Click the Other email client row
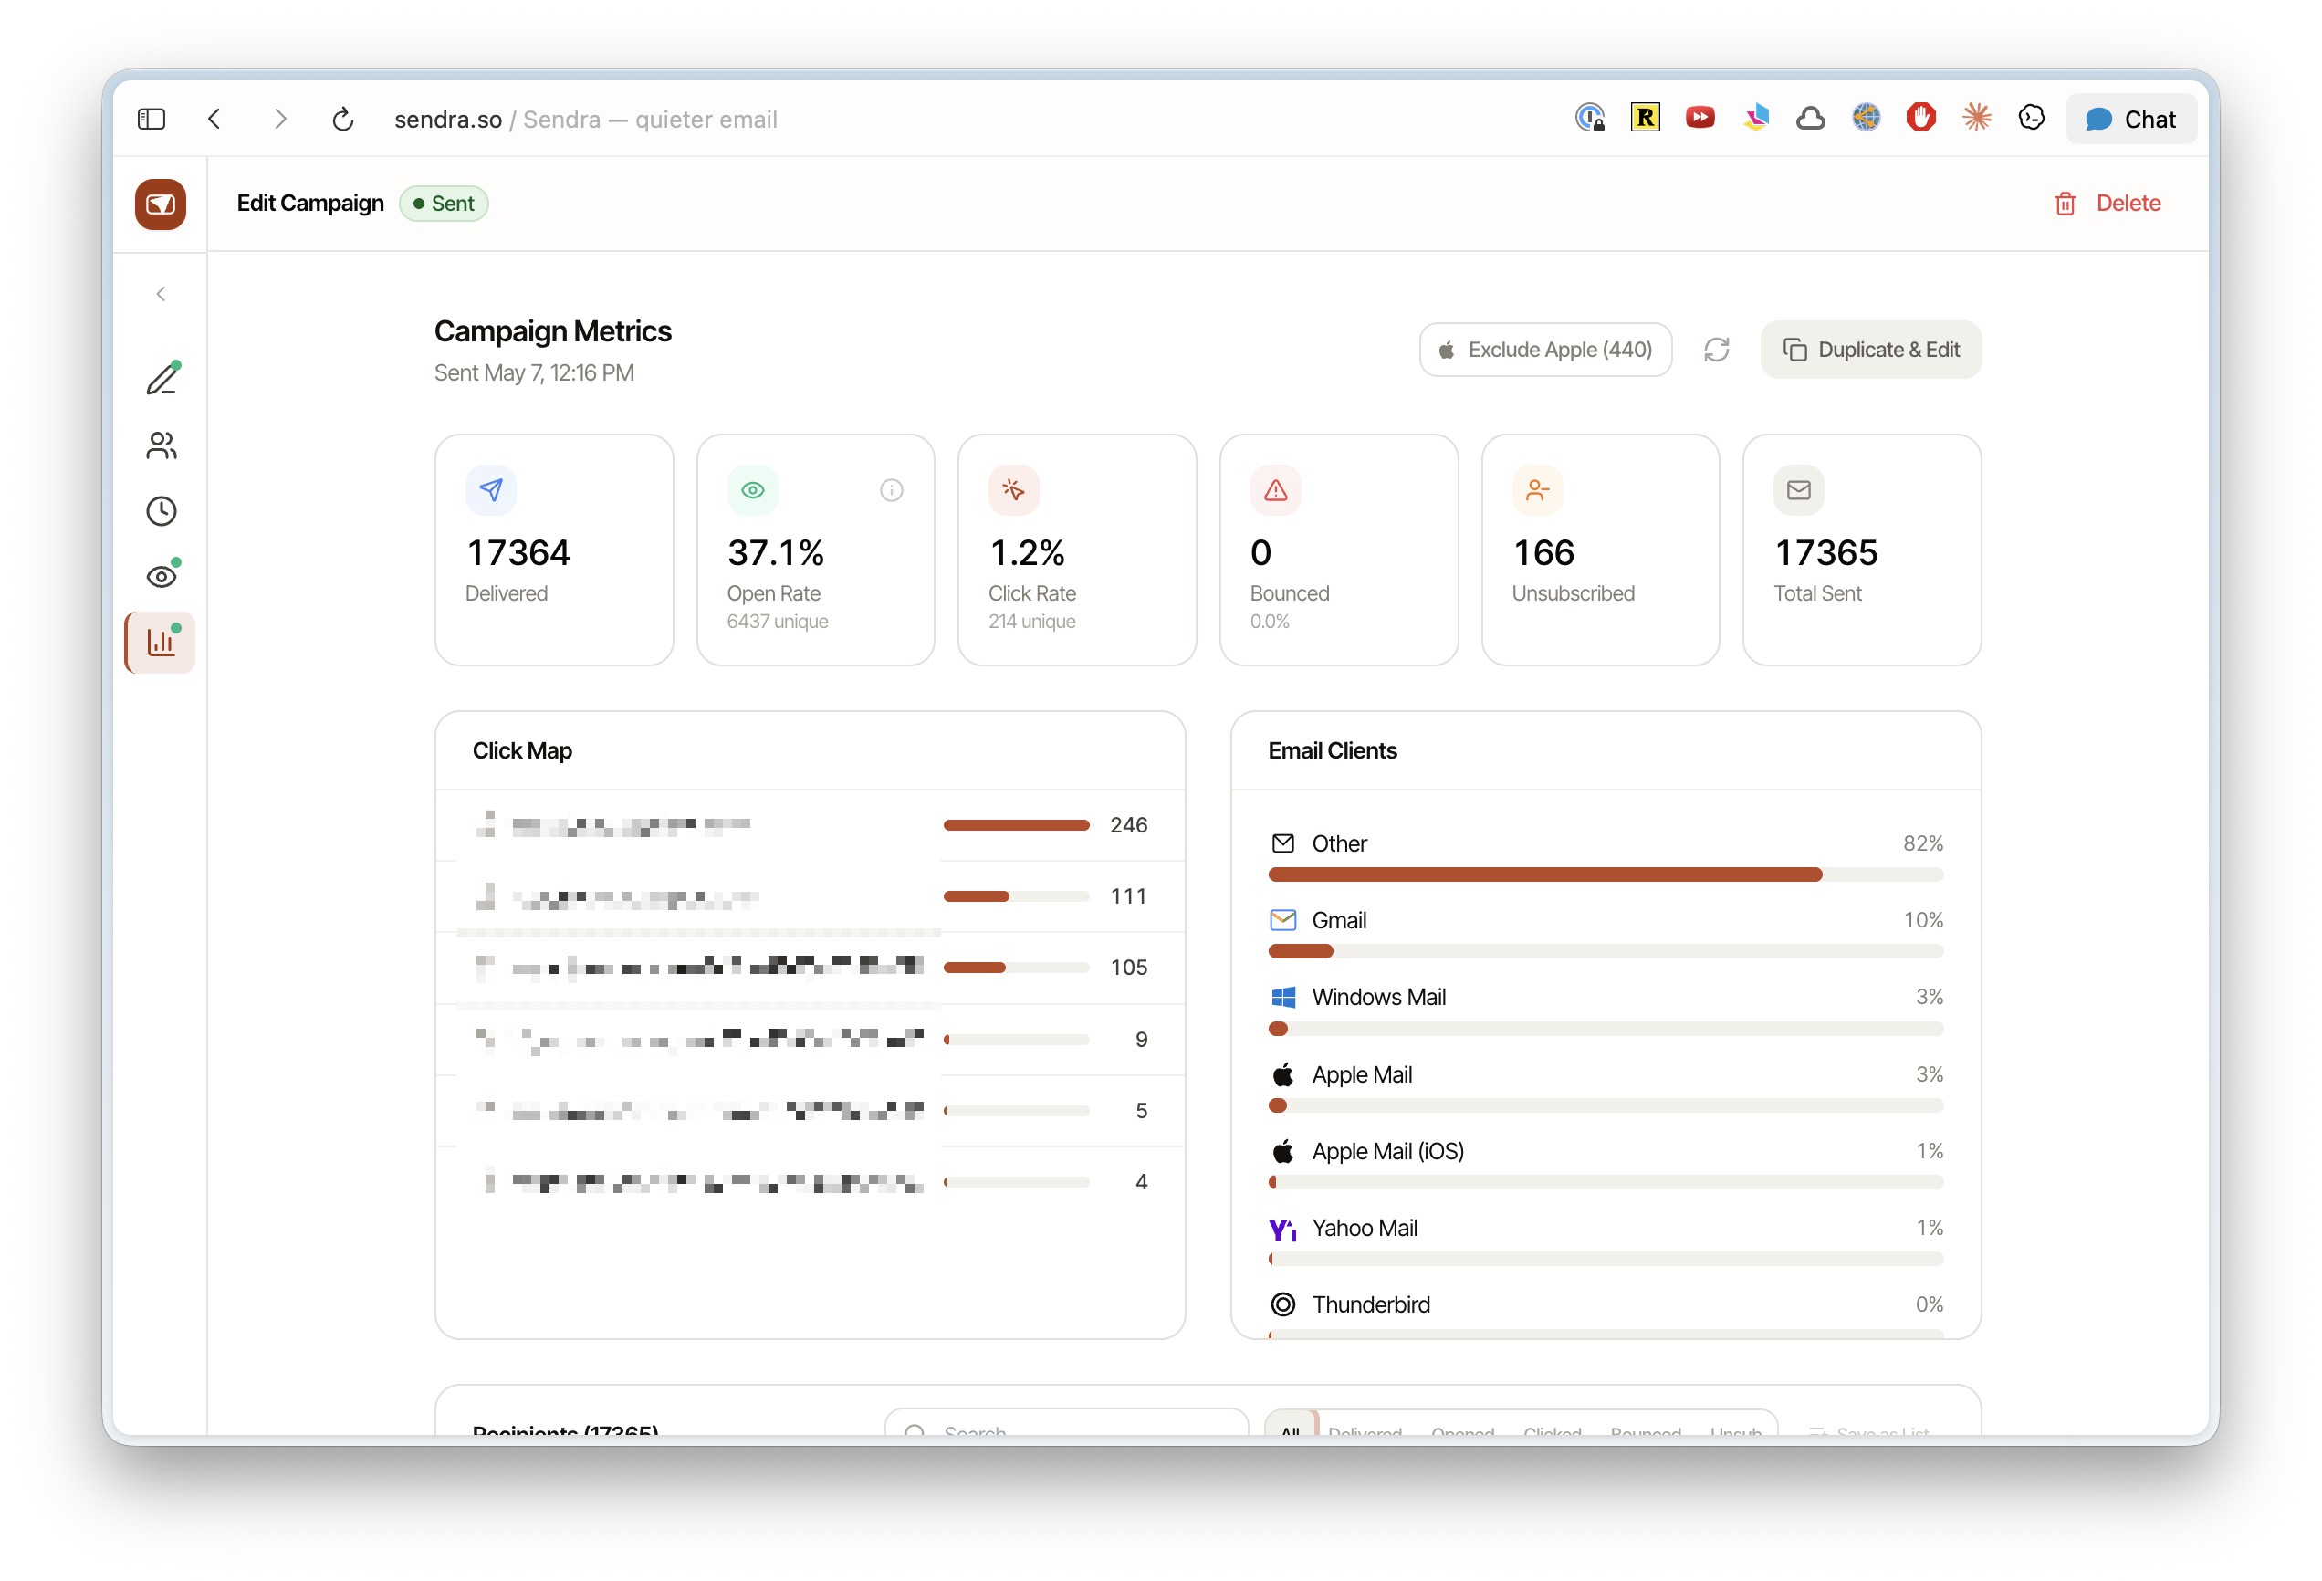The width and height of the screenshot is (2322, 1581). (1606, 856)
